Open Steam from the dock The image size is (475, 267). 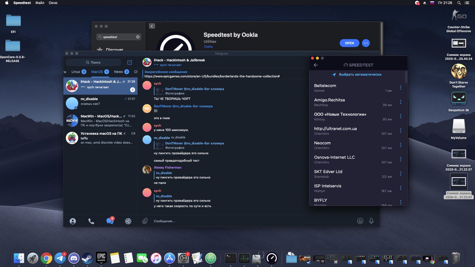[x=88, y=258]
